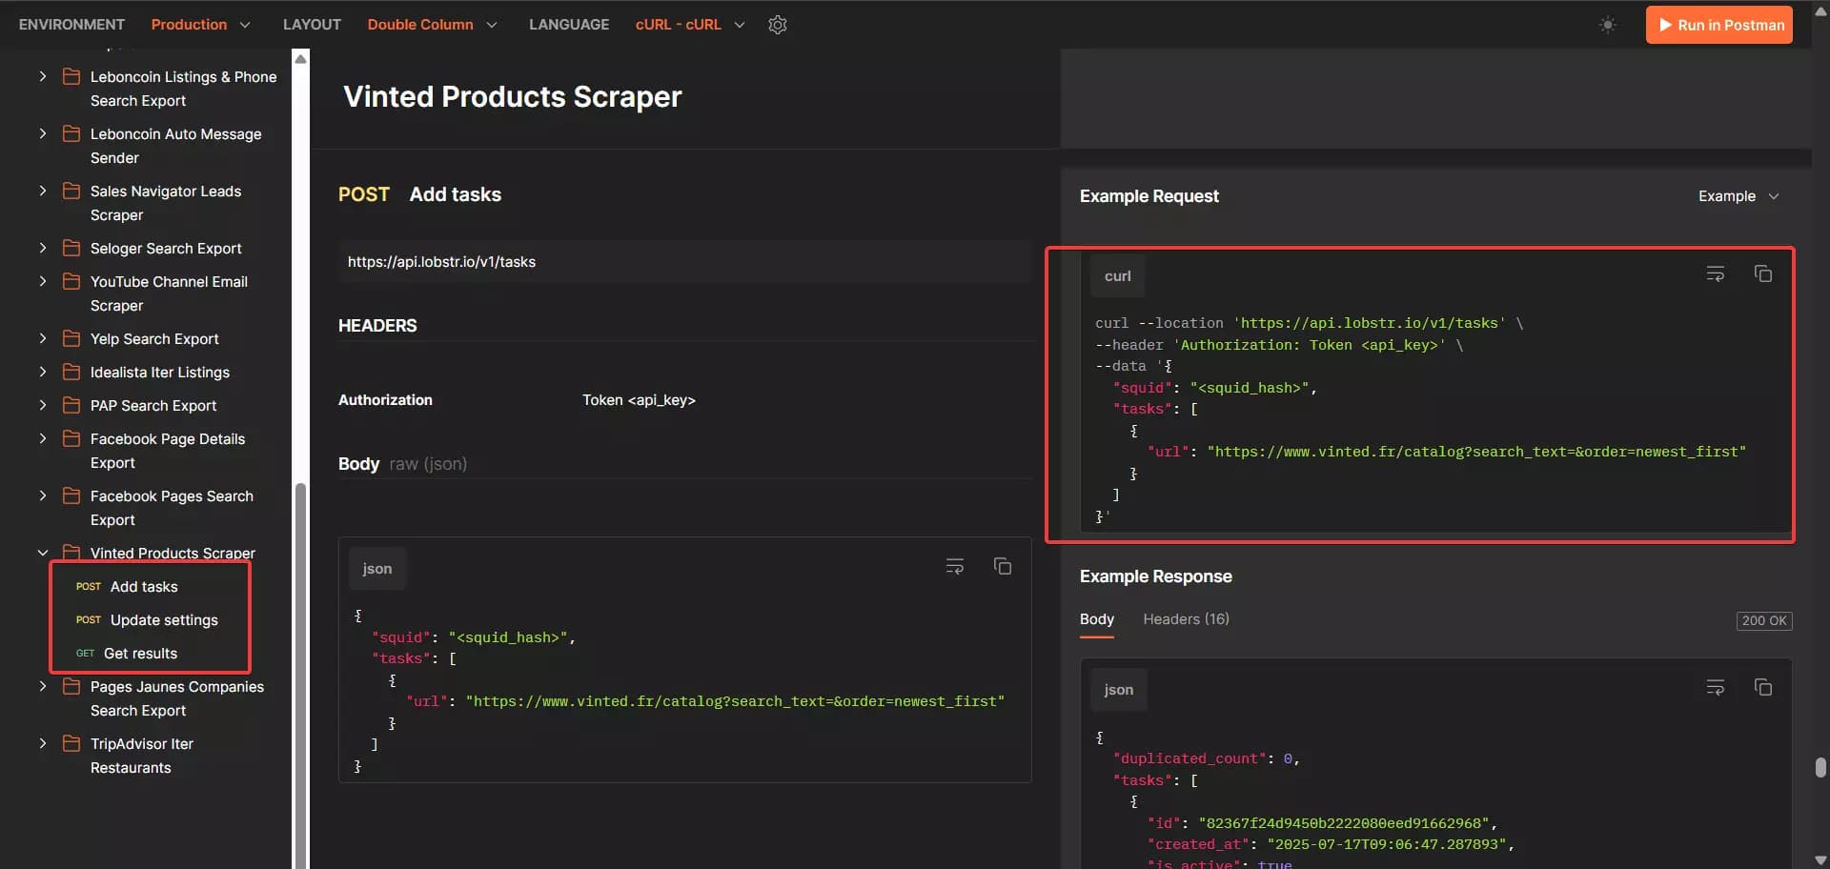Copy the JSON request body
This screenshot has height=869, width=1830.
tap(1003, 565)
